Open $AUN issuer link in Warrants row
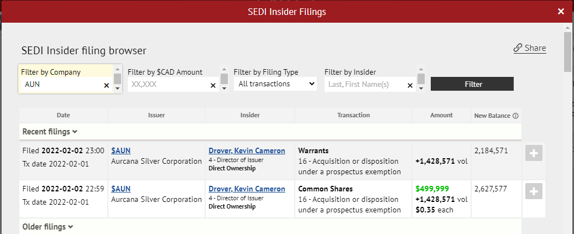The width and height of the screenshot is (574, 234). click(x=121, y=150)
